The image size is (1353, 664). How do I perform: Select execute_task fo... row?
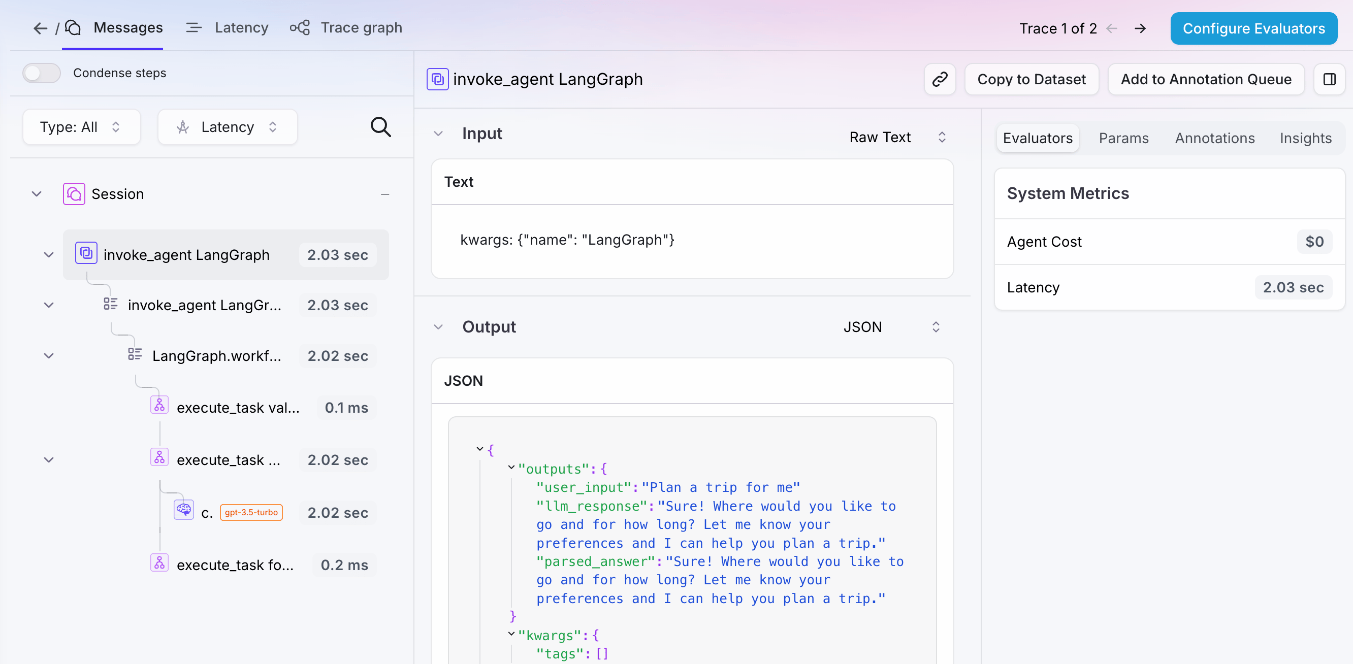pyautogui.click(x=263, y=565)
